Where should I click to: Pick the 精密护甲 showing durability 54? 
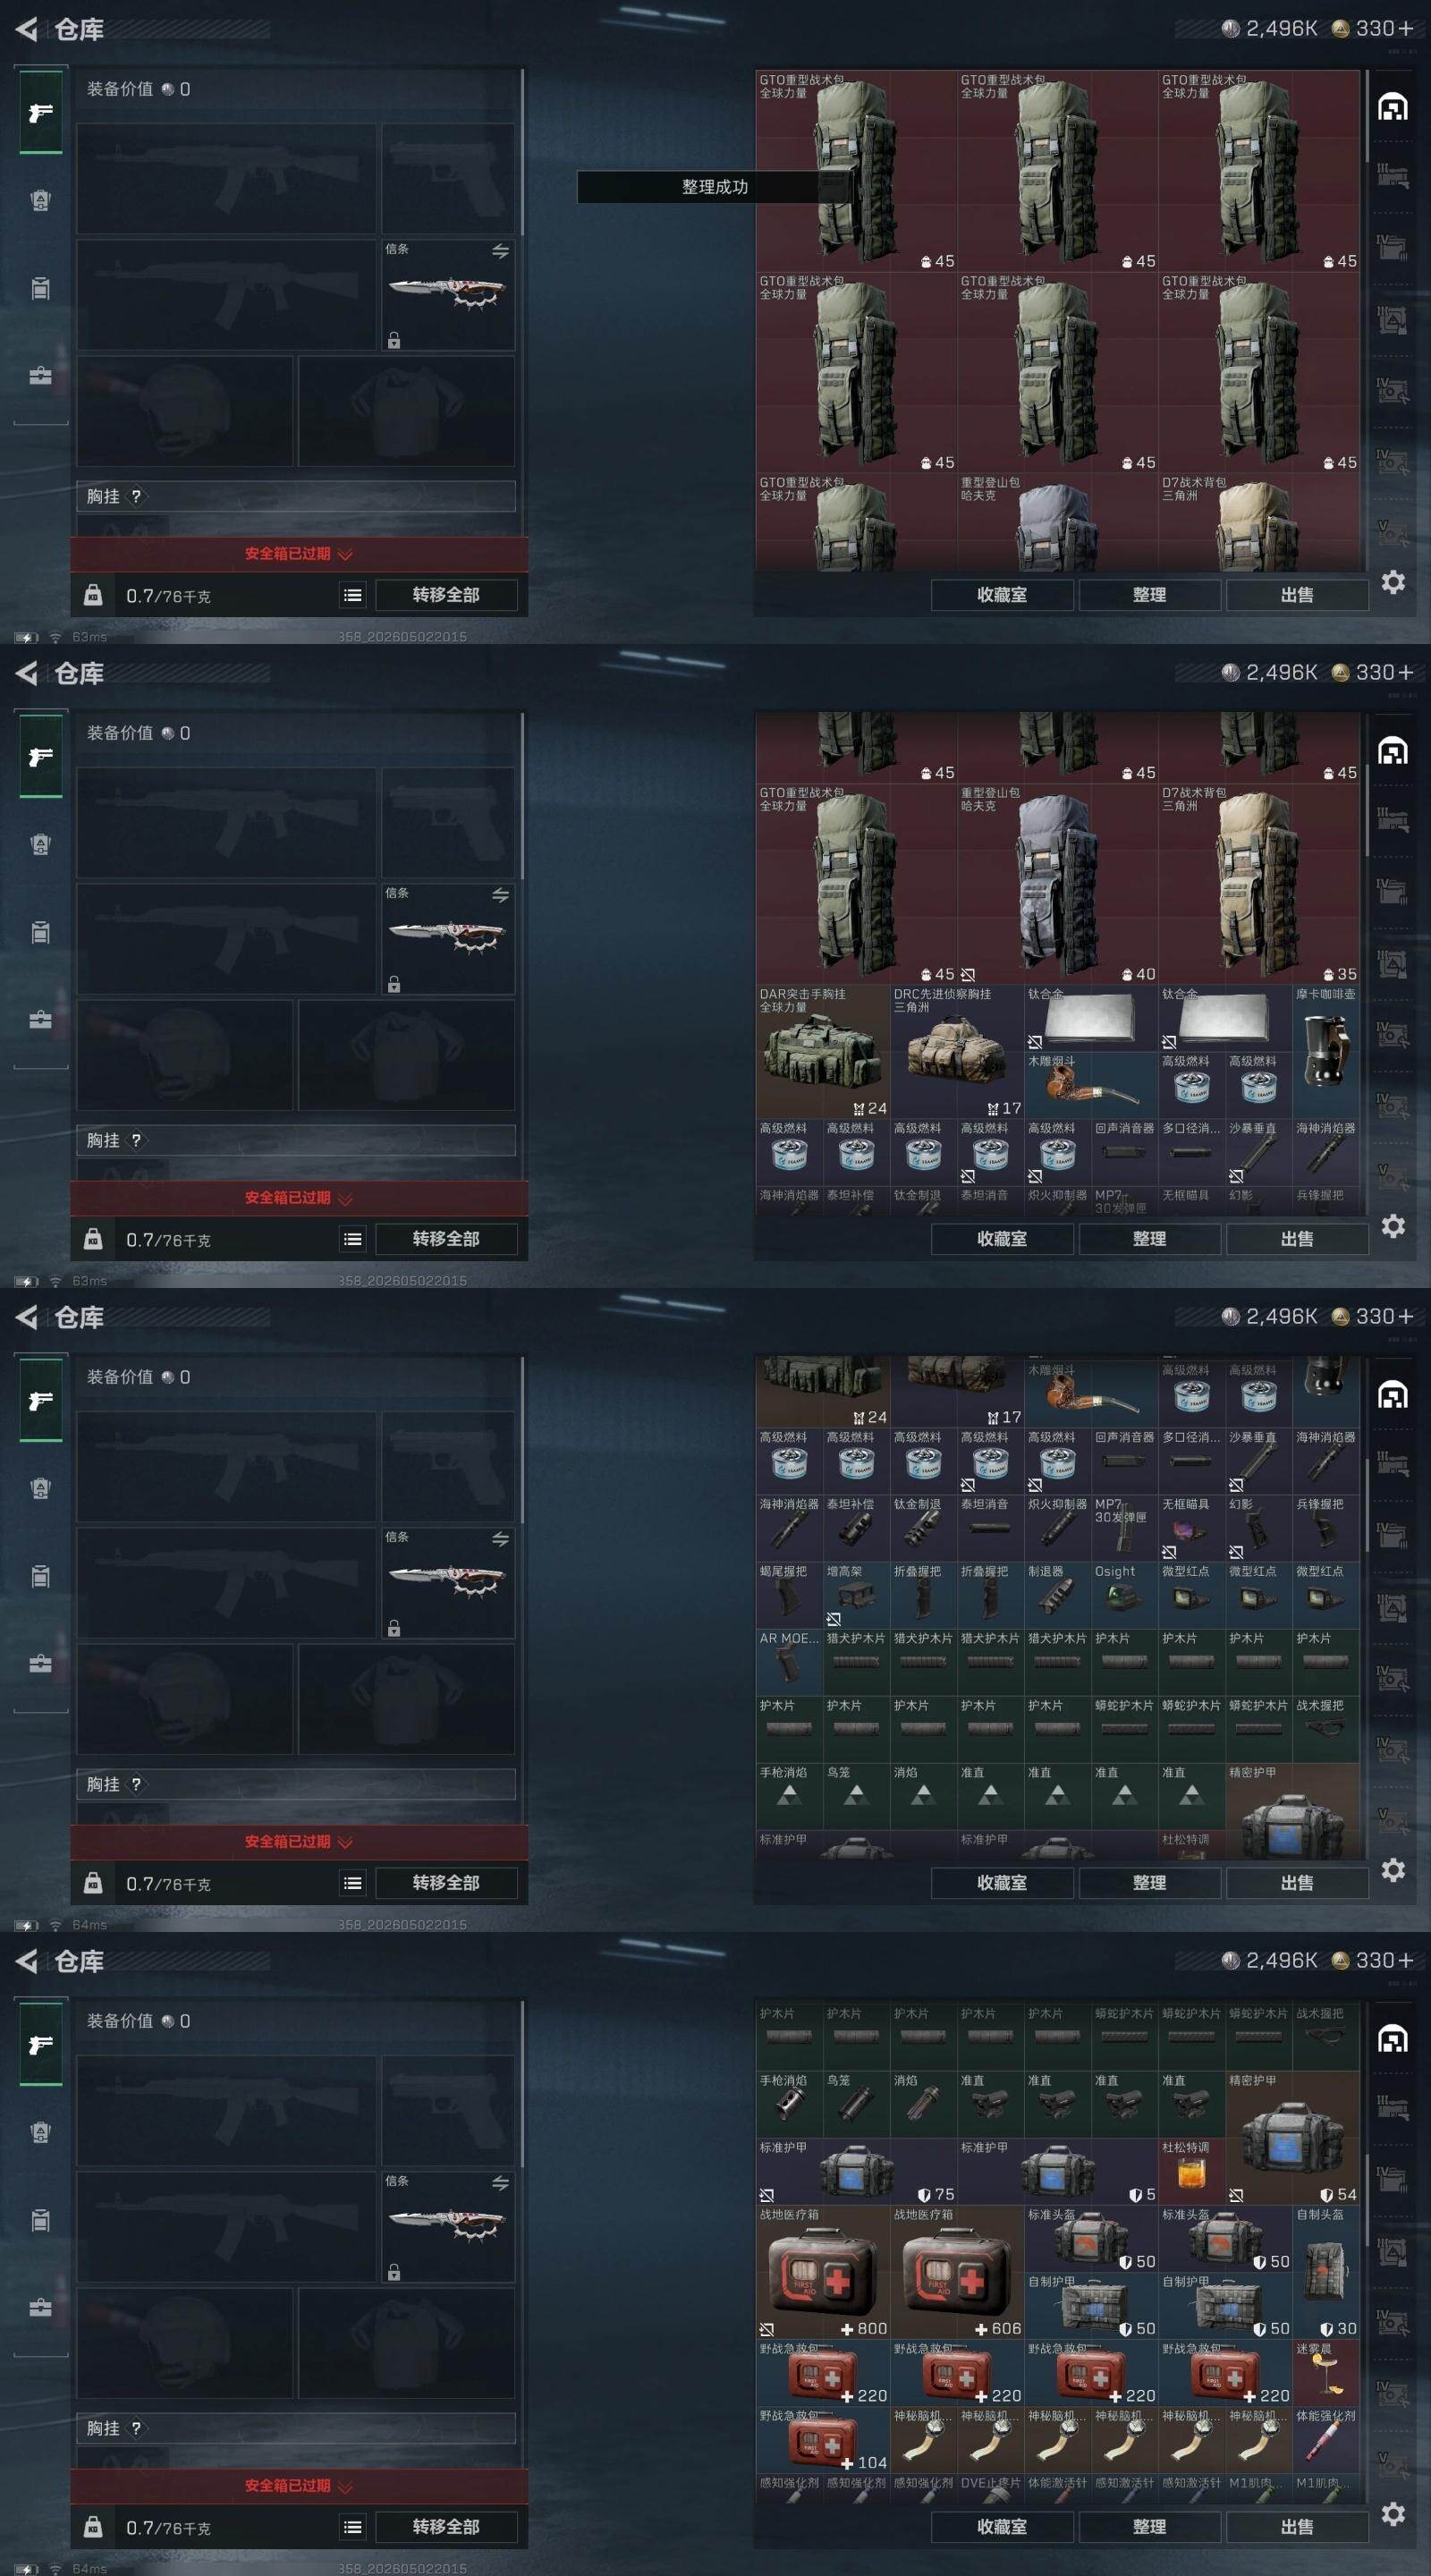point(1293,2138)
